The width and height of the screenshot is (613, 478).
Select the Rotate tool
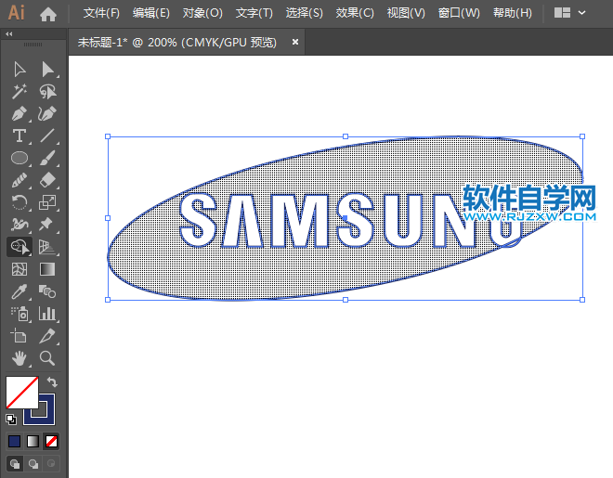click(20, 202)
